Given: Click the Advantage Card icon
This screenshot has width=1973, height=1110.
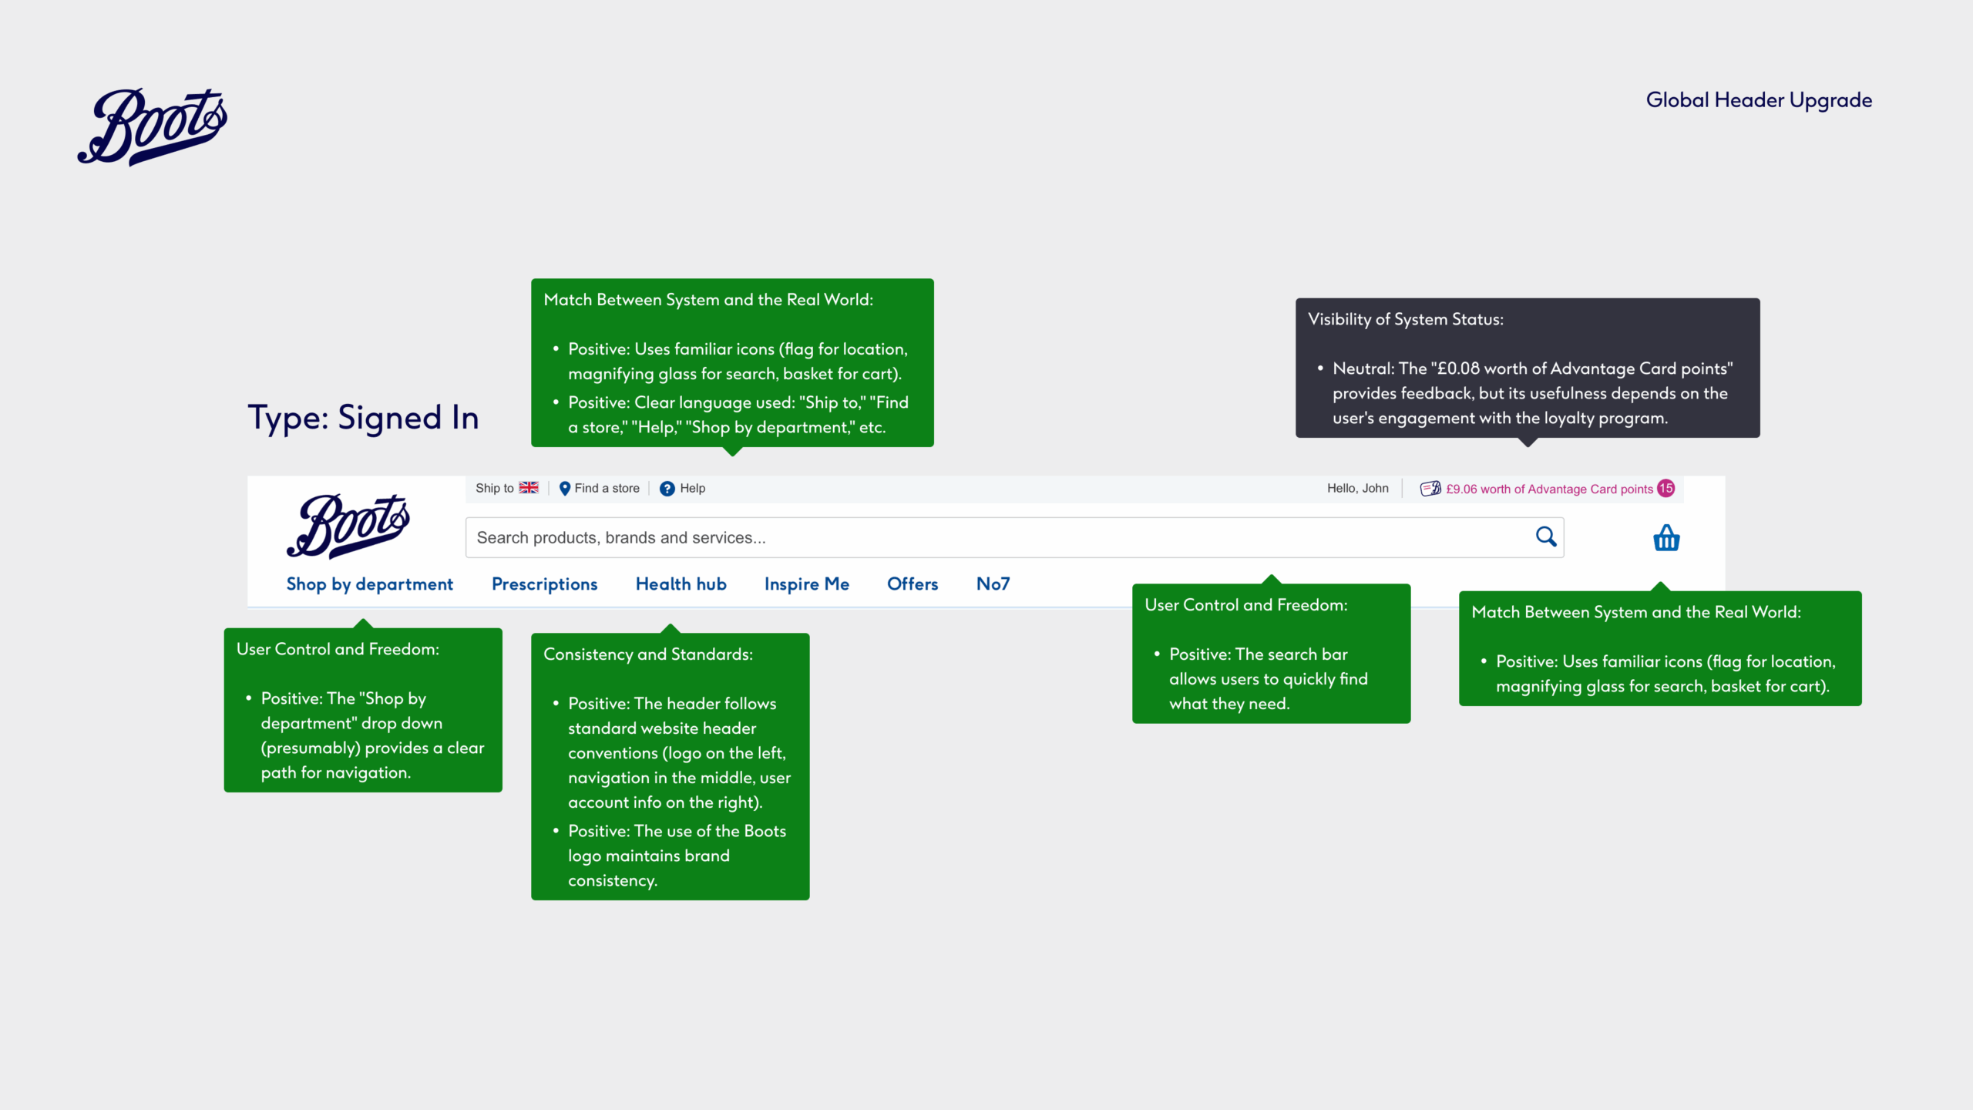Looking at the screenshot, I should coord(1430,489).
